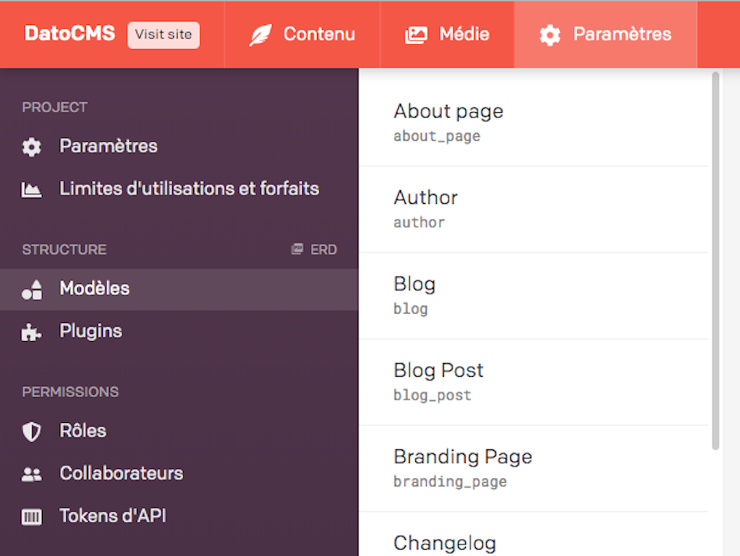The image size is (740, 556).
Task: Open the ERD view
Action: tap(314, 249)
